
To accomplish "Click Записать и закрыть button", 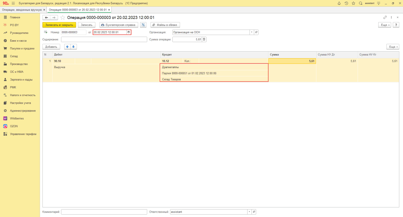I will pyautogui.click(x=59, y=25).
